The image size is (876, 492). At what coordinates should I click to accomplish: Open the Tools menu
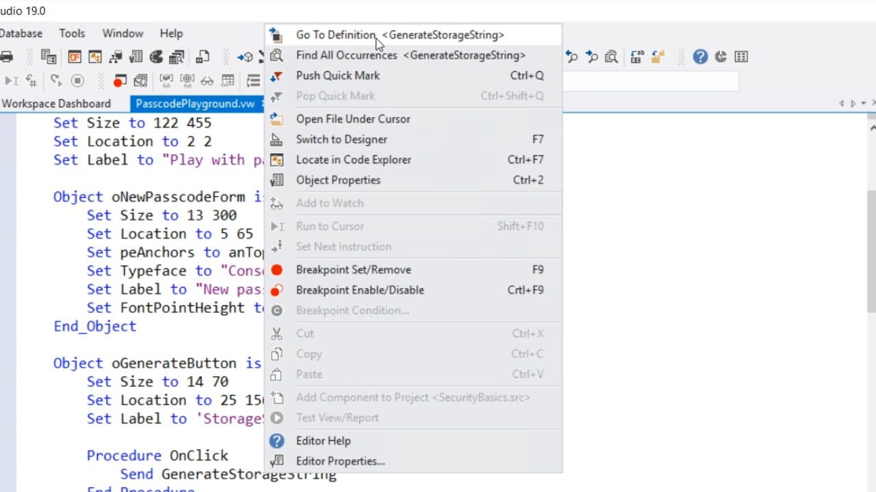pos(72,33)
